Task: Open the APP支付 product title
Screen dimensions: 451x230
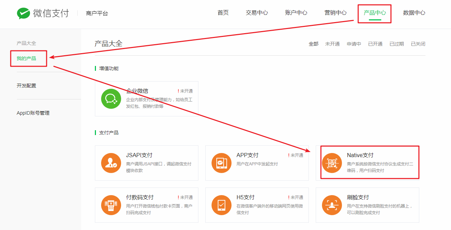Action: tap(248, 155)
